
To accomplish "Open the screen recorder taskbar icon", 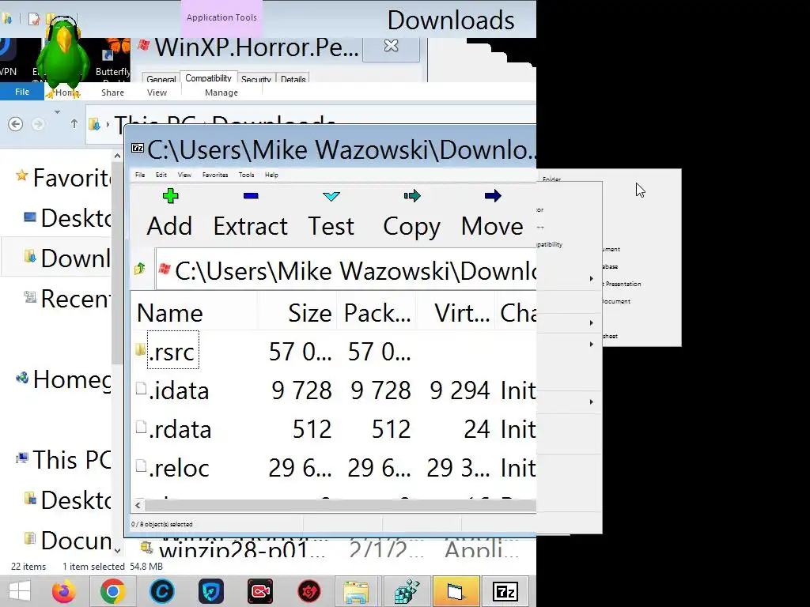I will (x=259, y=591).
